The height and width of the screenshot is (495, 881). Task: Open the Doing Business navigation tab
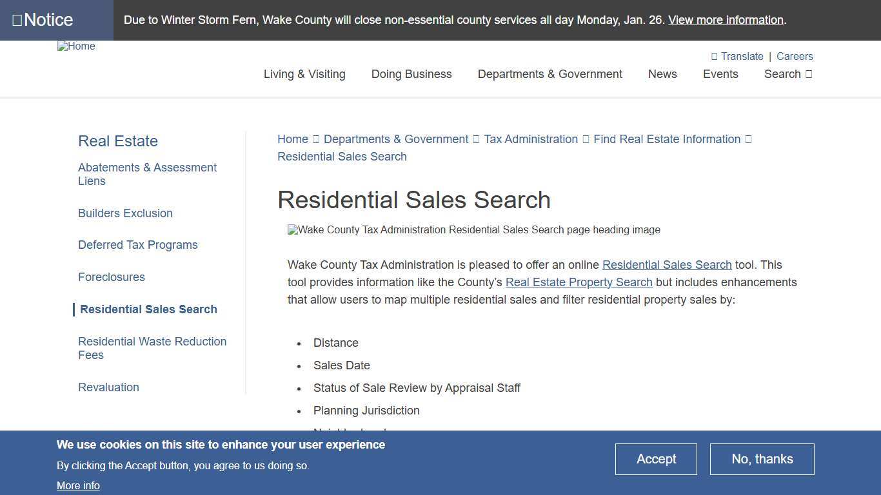(x=411, y=74)
